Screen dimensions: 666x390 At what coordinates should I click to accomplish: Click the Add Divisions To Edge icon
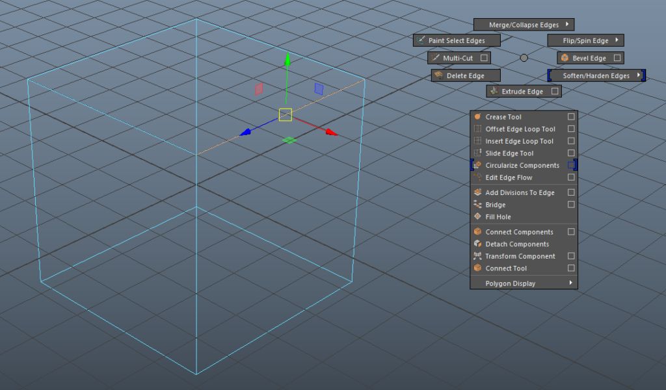[x=477, y=192]
